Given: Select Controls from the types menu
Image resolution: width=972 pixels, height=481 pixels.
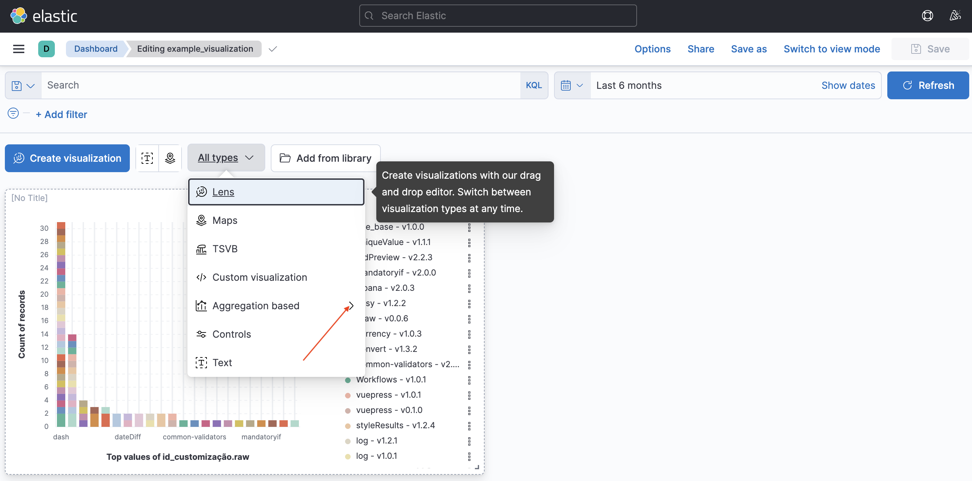Looking at the screenshot, I should tap(276, 334).
